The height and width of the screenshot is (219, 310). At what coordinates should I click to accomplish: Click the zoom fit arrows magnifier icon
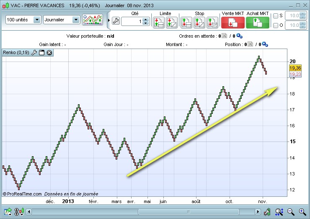click(x=279, y=212)
